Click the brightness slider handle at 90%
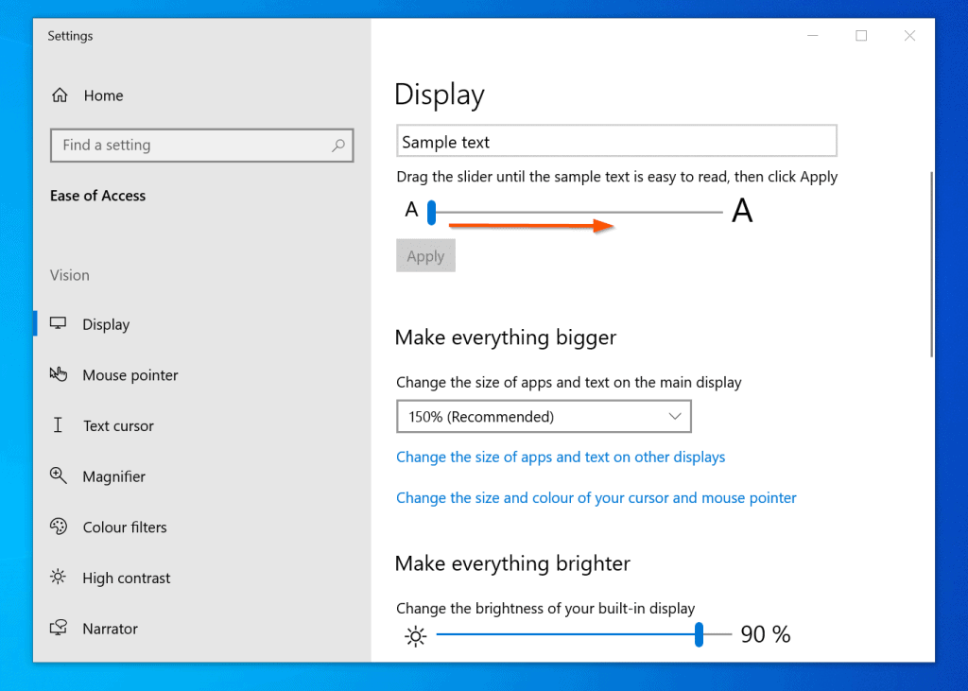The width and height of the screenshot is (968, 691). click(699, 634)
